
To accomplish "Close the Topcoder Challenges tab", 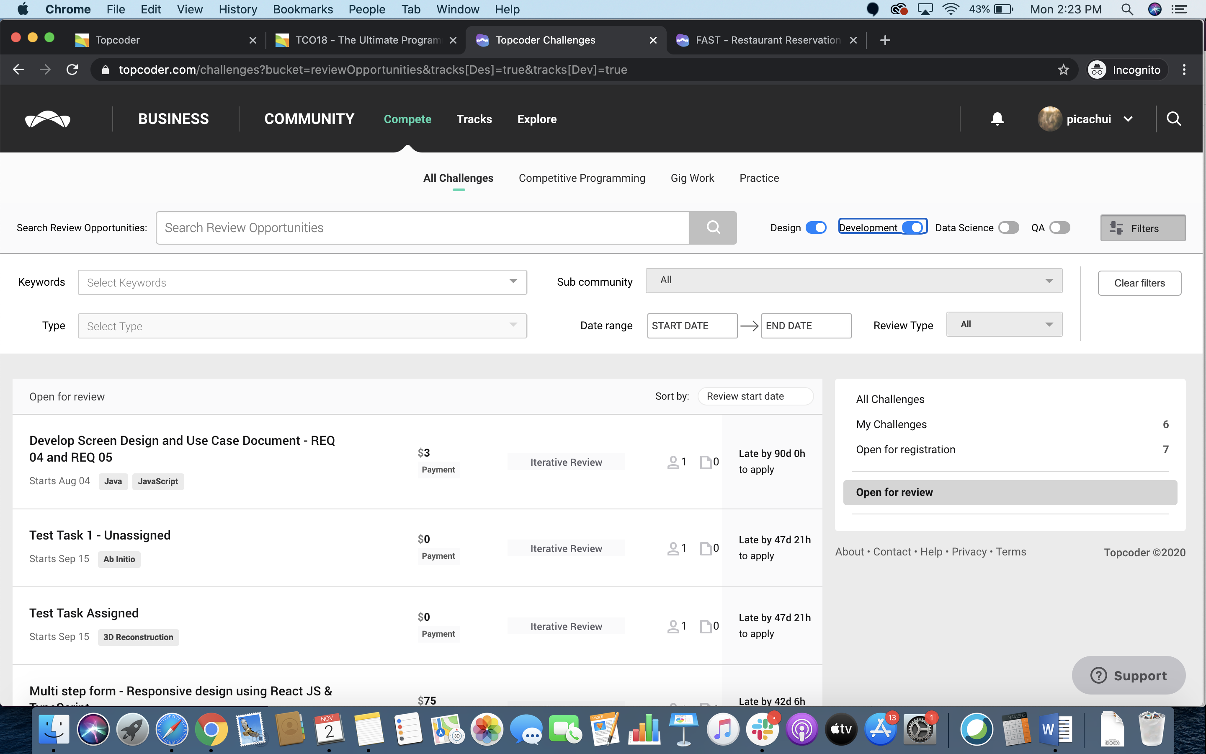I will pyautogui.click(x=653, y=40).
